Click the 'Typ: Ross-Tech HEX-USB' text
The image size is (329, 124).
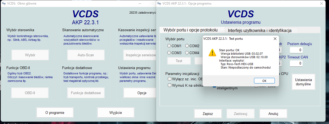(x=237, y=64)
